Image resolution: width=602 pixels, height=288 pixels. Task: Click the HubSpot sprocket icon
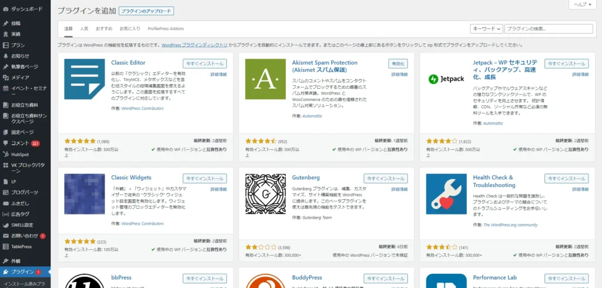pos(5,155)
